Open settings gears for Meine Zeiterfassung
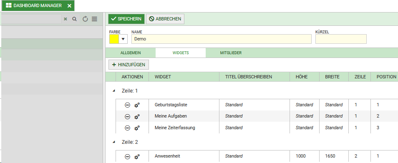This screenshot has height=163, width=398. coord(137,128)
